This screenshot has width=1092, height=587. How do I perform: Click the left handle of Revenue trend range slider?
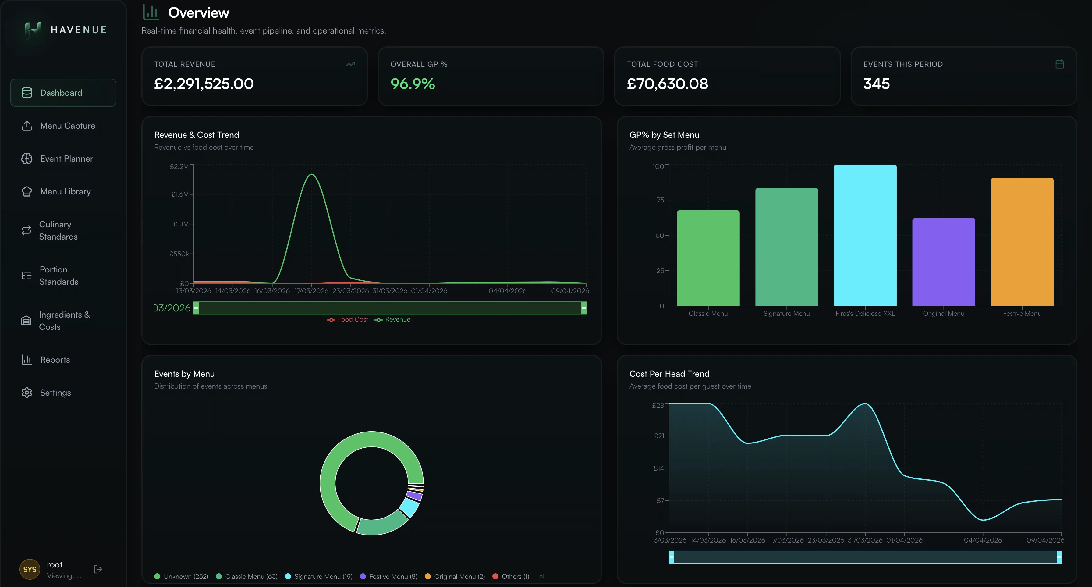point(196,308)
